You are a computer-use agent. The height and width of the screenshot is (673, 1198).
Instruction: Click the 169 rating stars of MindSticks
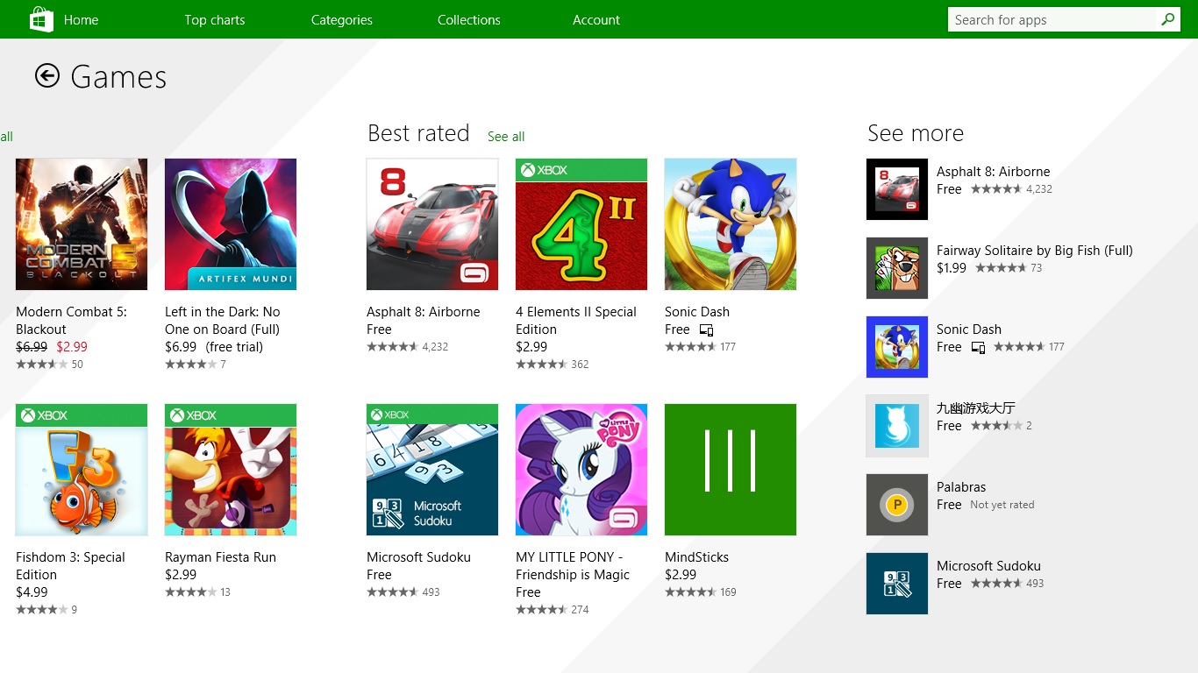pyautogui.click(x=701, y=592)
